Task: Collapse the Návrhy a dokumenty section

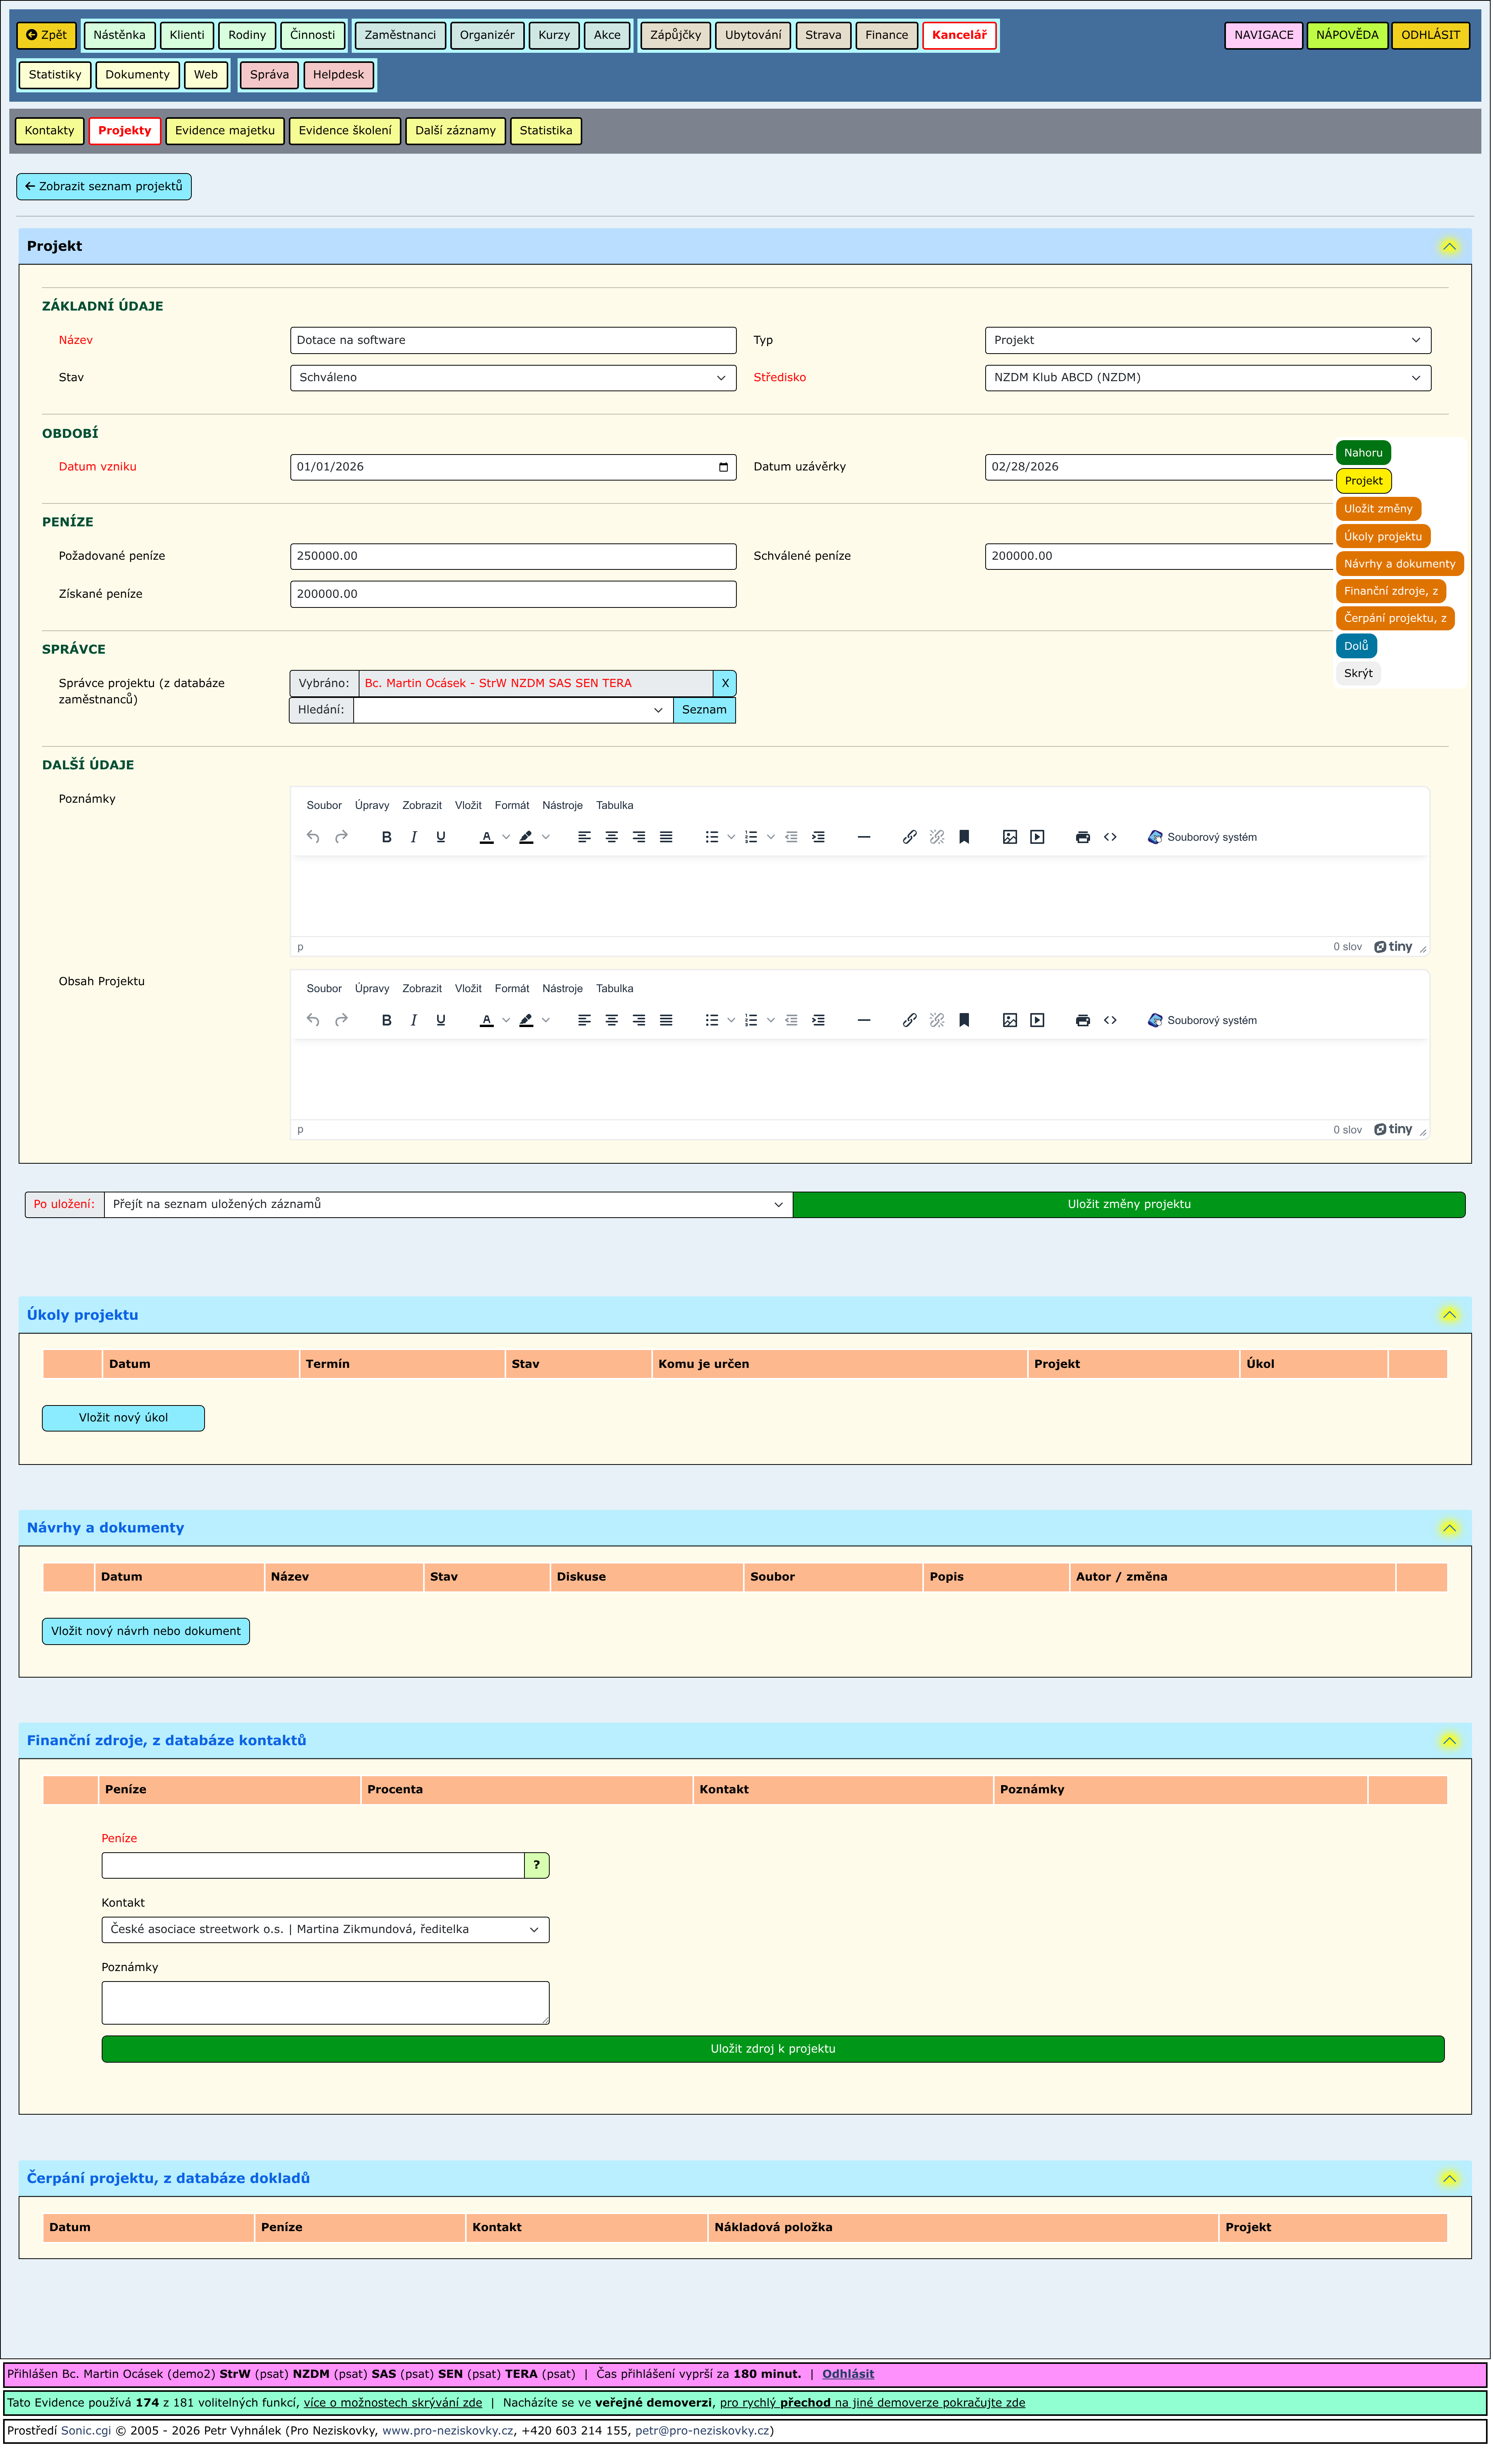Action: tap(1449, 1528)
